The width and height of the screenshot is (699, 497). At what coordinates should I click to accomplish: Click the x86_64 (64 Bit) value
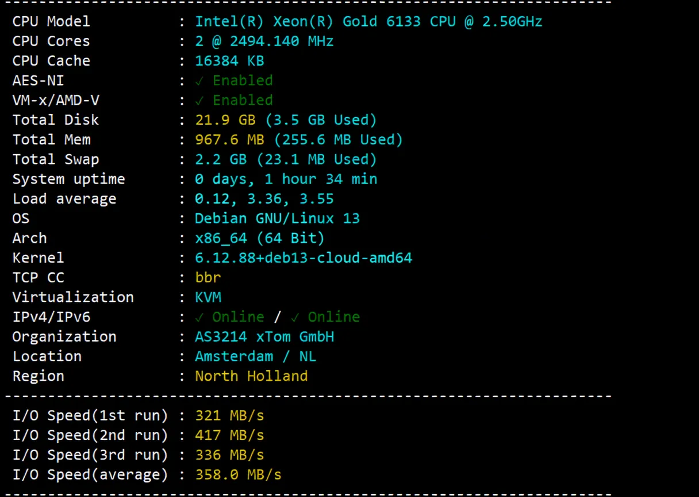(x=260, y=238)
